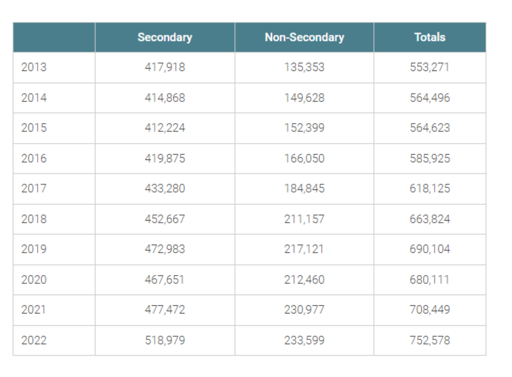This screenshot has width=512, height=377.
Task: Select the cell showing 414,868
Action: (165, 98)
